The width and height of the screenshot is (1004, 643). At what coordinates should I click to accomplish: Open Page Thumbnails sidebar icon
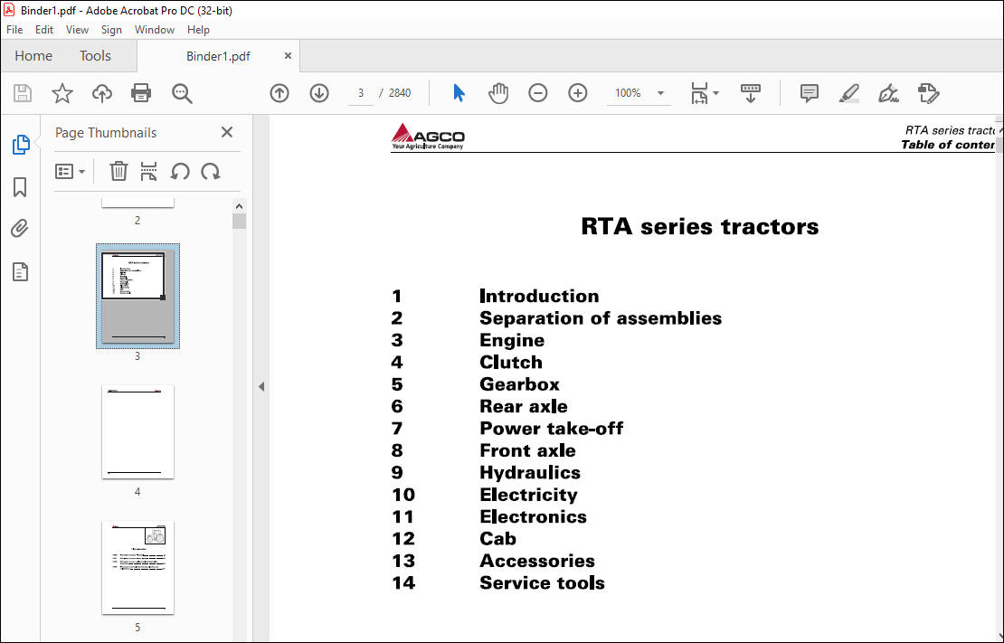point(21,145)
